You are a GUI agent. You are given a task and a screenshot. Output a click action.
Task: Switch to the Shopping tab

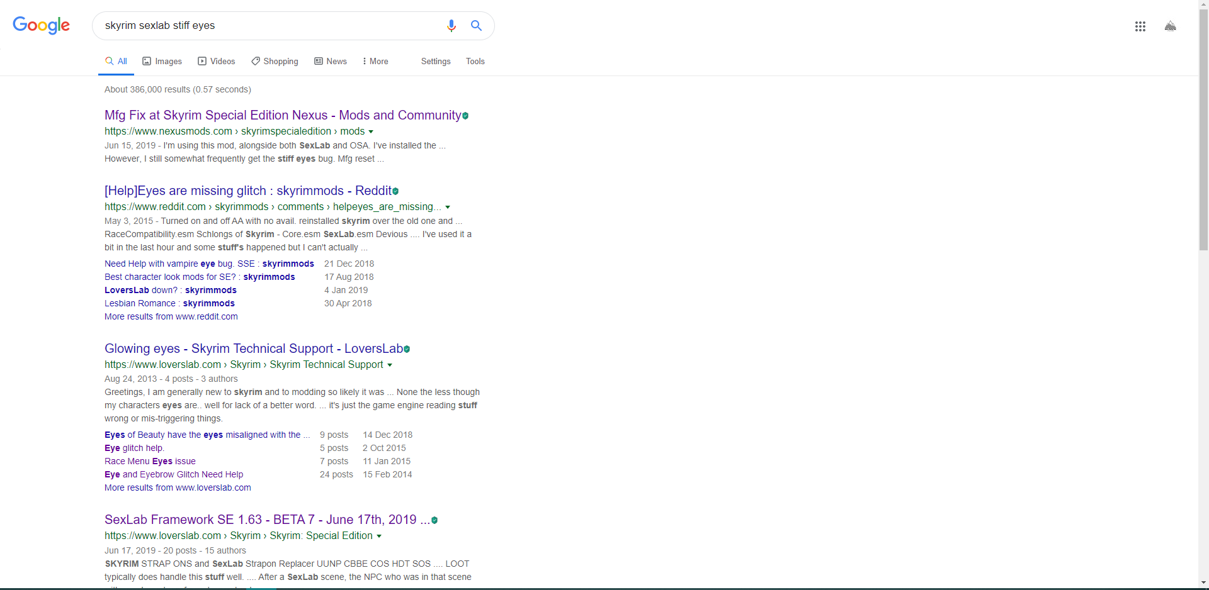pos(275,61)
